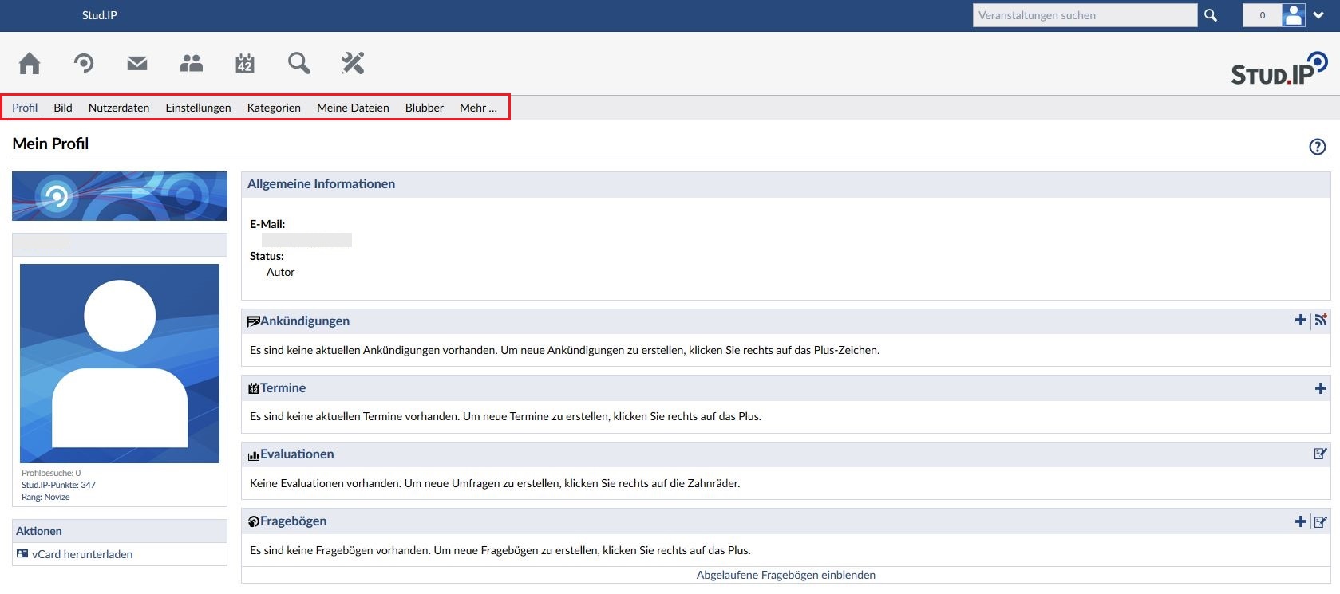Expand the Mehr ... tab menu
1340x594 pixels.
click(478, 108)
